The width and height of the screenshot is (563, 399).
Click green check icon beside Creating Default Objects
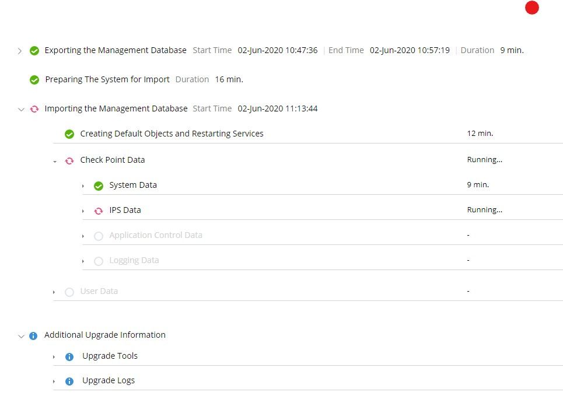coord(69,134)
